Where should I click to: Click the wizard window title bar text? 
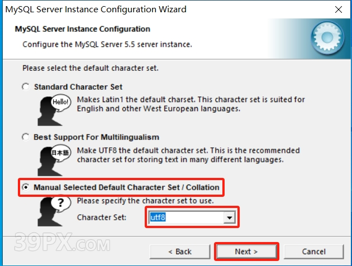(96, 9)
